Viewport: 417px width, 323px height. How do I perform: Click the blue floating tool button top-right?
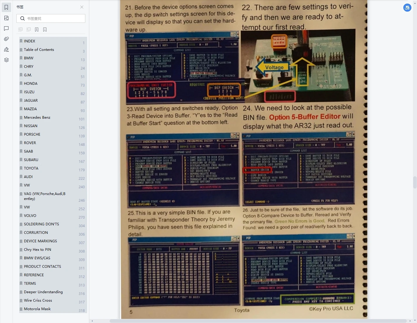407,8
